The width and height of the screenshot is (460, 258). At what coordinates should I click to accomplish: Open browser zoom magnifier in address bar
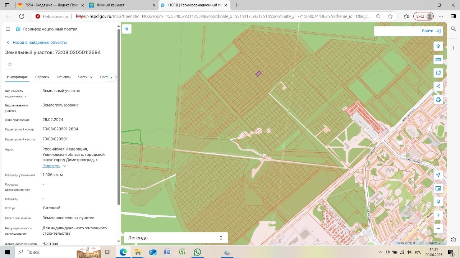[x=378, y=16]
